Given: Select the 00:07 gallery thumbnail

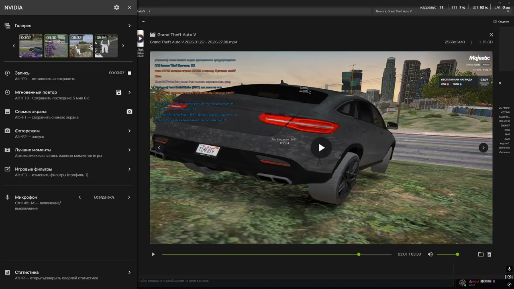Looking at the screenshot, I should pyautogui.click(x=31, y=46).
